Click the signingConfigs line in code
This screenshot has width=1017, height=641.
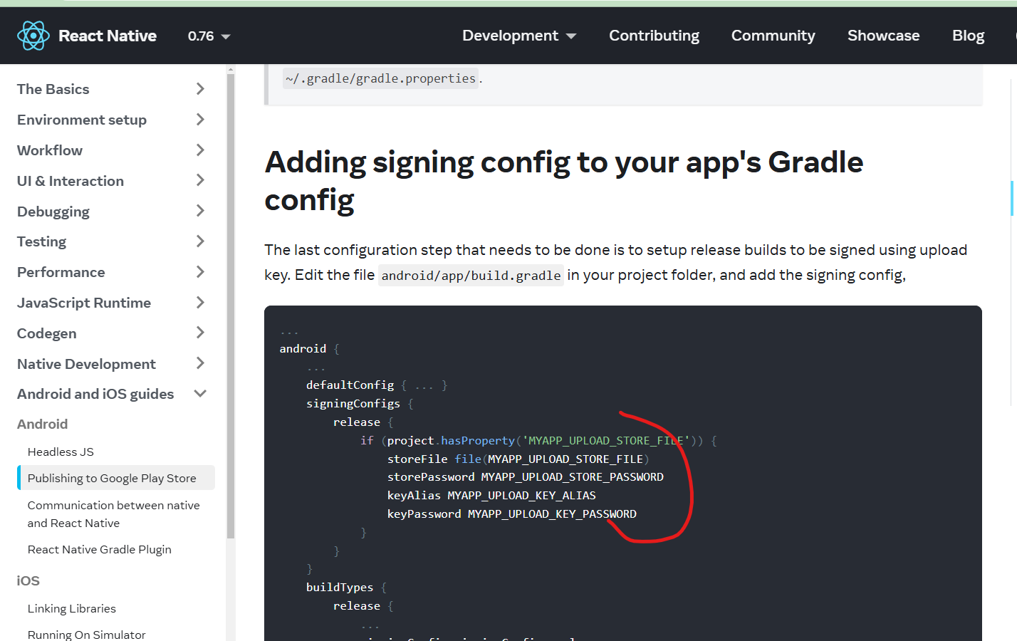[x=360, y=403]
